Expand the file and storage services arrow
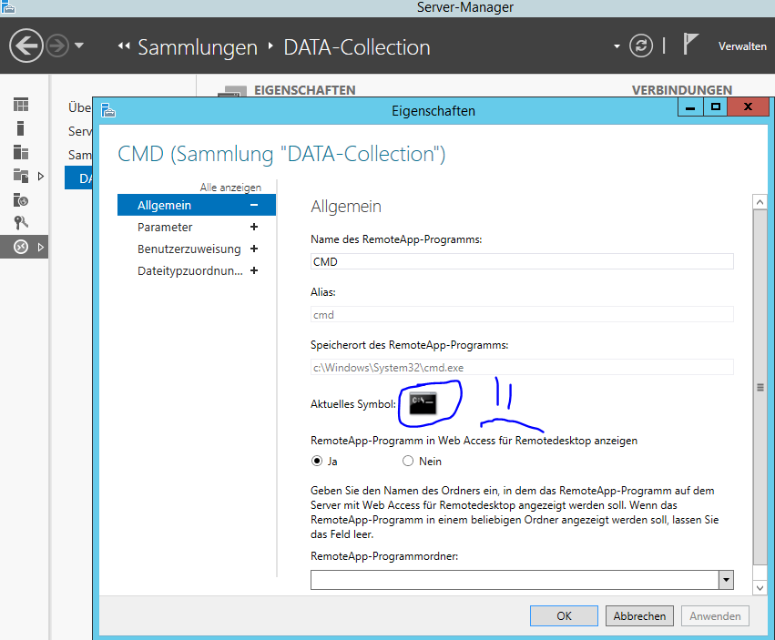This screenshot has width=775, height=640. (x=41, y=176)
